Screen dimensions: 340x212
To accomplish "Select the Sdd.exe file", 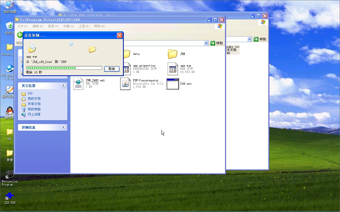I will pos(179,83).
